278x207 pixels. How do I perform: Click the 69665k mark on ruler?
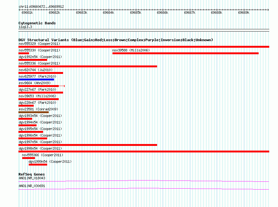click(x=136, y=12)
